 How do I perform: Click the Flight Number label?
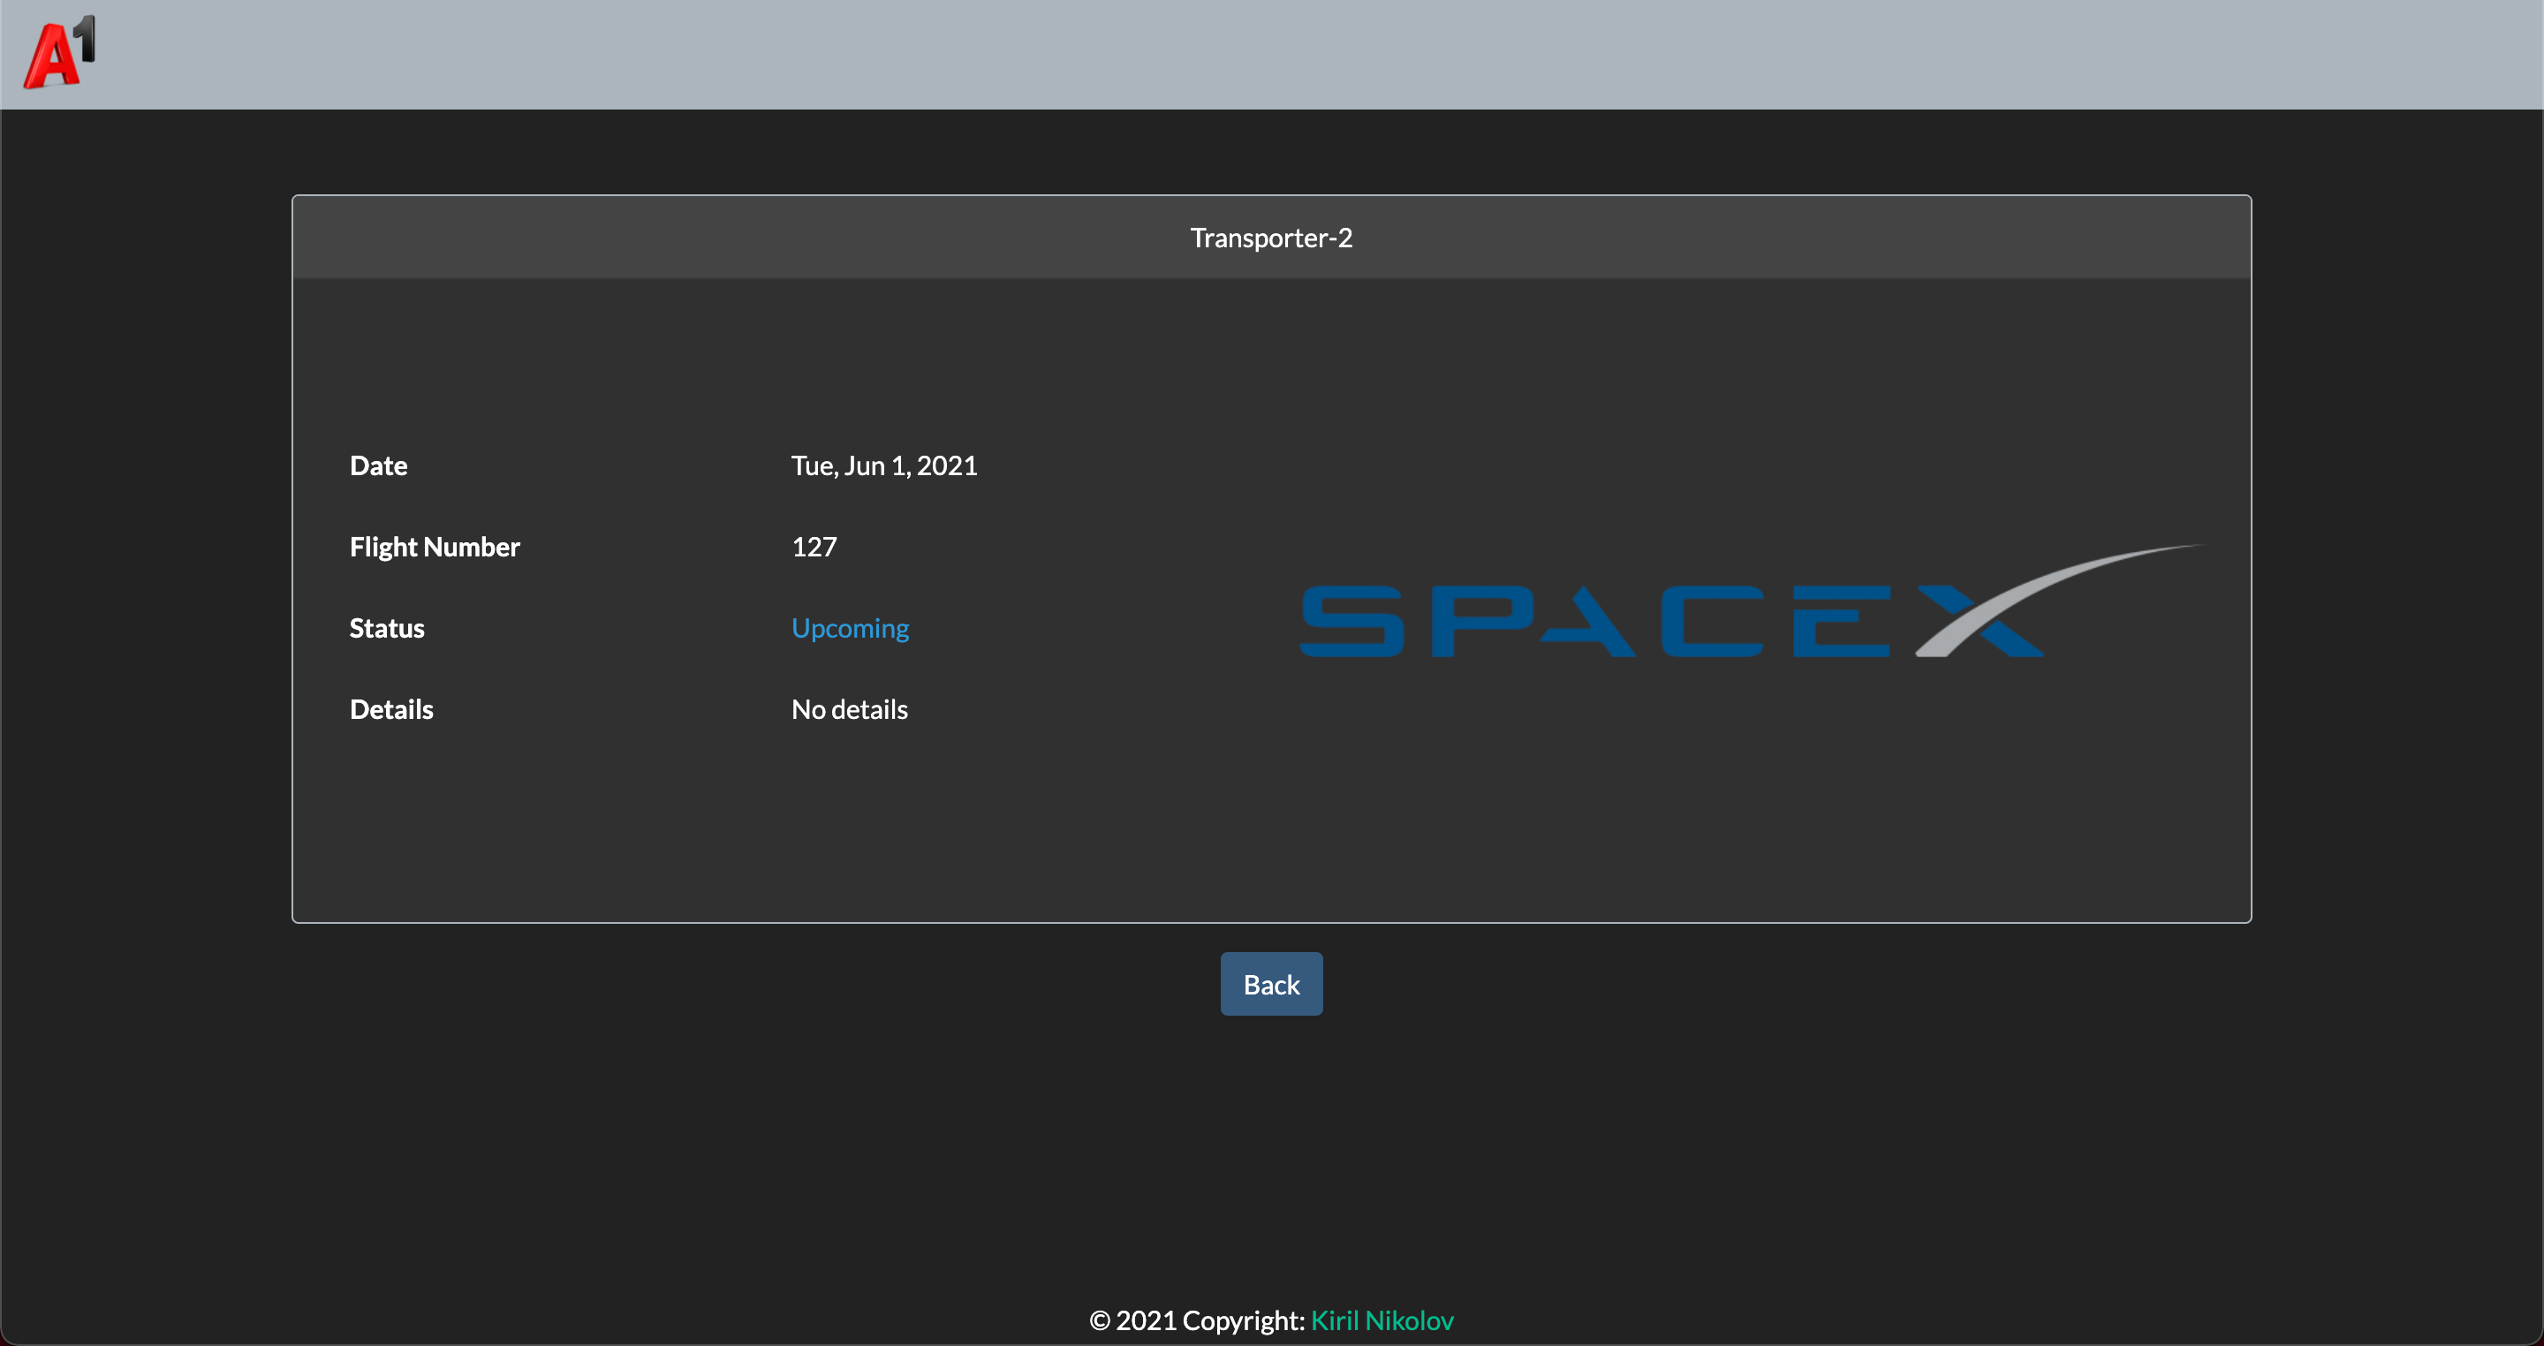click(x=435, y=547)
